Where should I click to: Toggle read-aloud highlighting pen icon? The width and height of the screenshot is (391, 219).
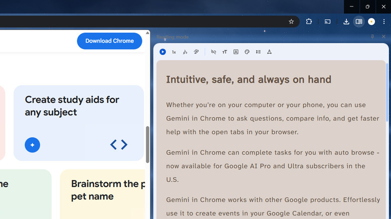tap(196, 52)
